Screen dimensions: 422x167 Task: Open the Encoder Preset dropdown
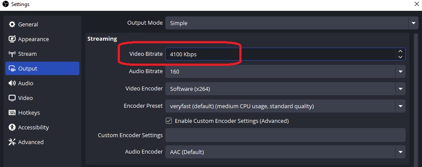(x=285, y=106)
